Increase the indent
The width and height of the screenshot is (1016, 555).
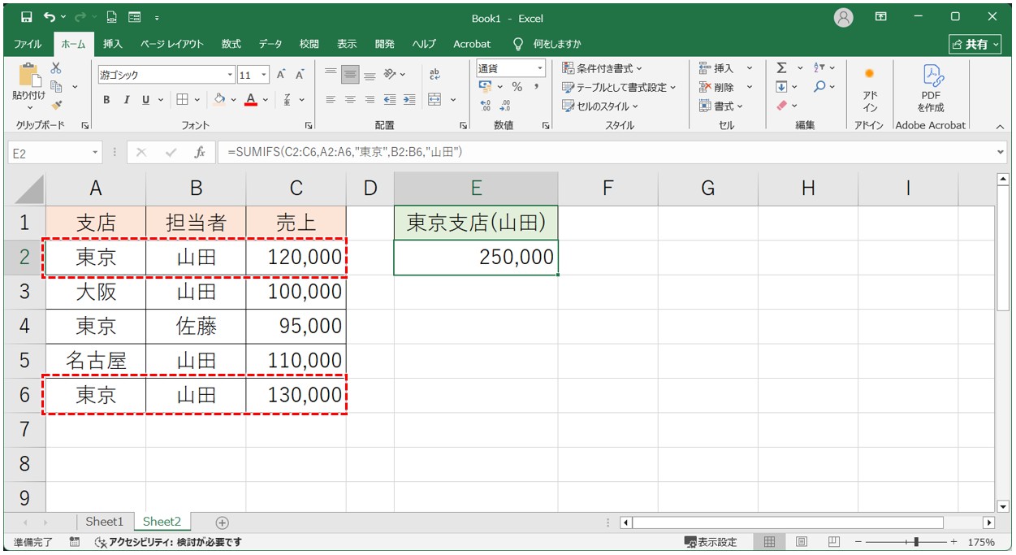(409, 100)
